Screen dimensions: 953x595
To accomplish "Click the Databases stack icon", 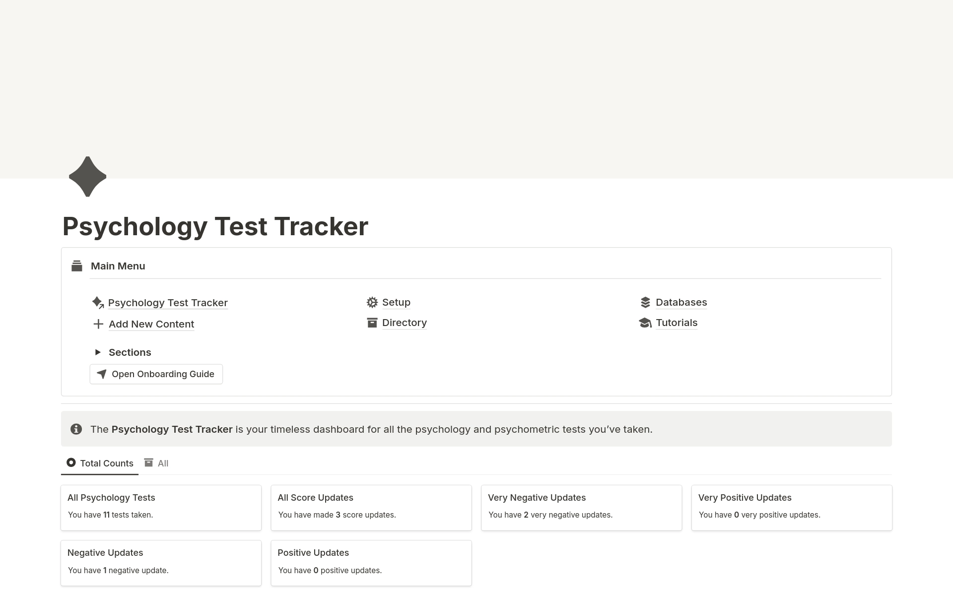I will [x=644, y=302].
